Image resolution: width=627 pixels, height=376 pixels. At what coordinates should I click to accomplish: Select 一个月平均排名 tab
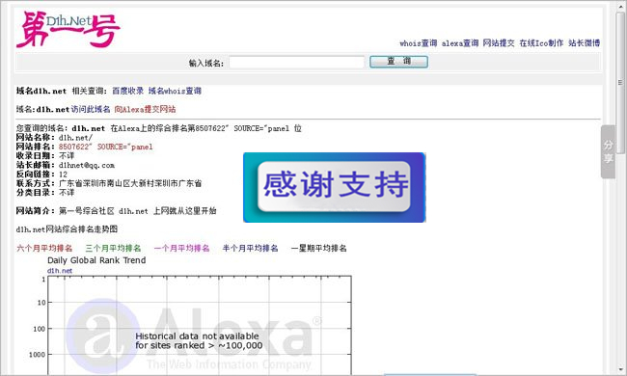tap(182, 248)
